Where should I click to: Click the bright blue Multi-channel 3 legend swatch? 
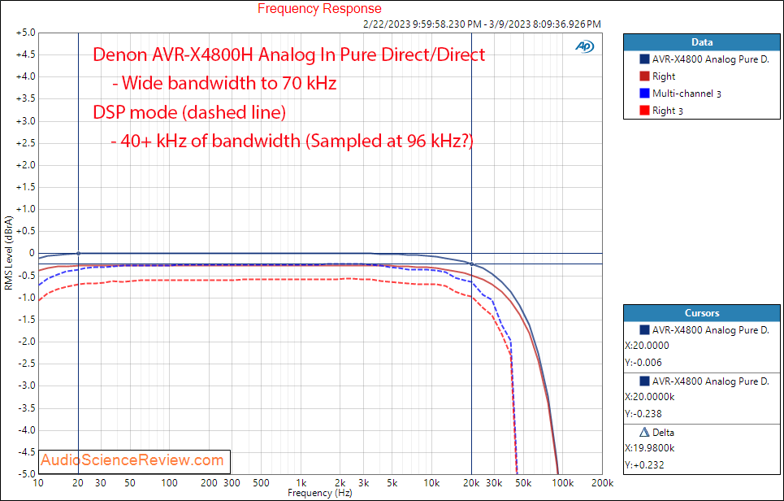644,93
